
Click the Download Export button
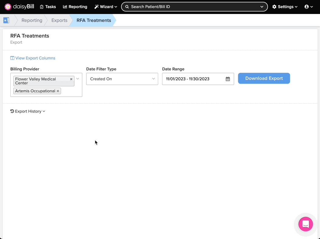tap(264, 78)
